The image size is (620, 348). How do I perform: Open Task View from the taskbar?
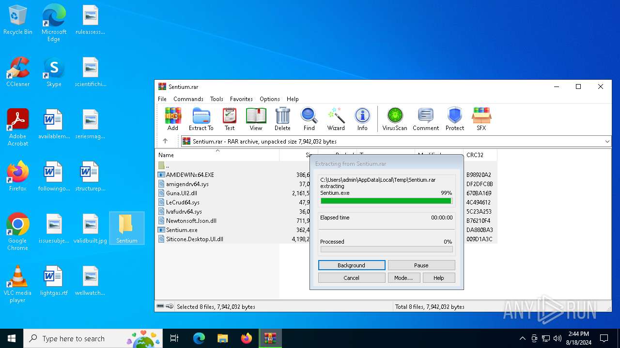point(174,338)
